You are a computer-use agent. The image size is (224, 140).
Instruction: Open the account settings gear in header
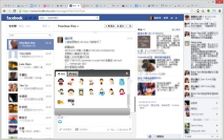[x=176, y=18]
